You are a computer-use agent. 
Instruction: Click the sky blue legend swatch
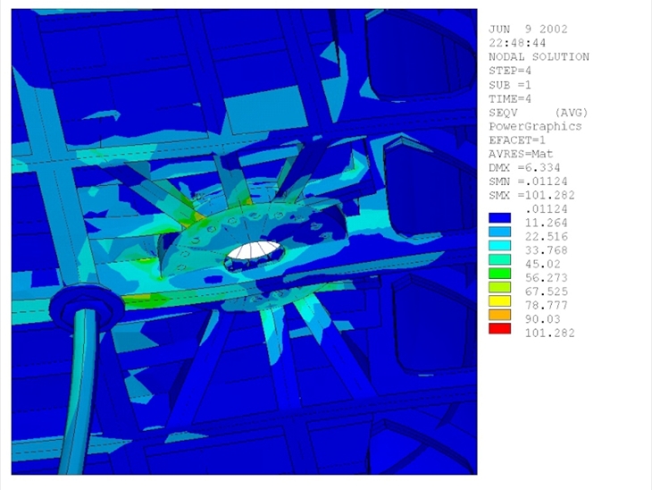[499, 232]
